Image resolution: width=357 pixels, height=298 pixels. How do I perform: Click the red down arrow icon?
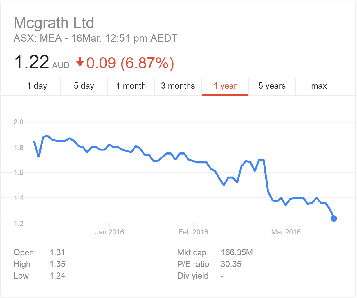point(80,62)
